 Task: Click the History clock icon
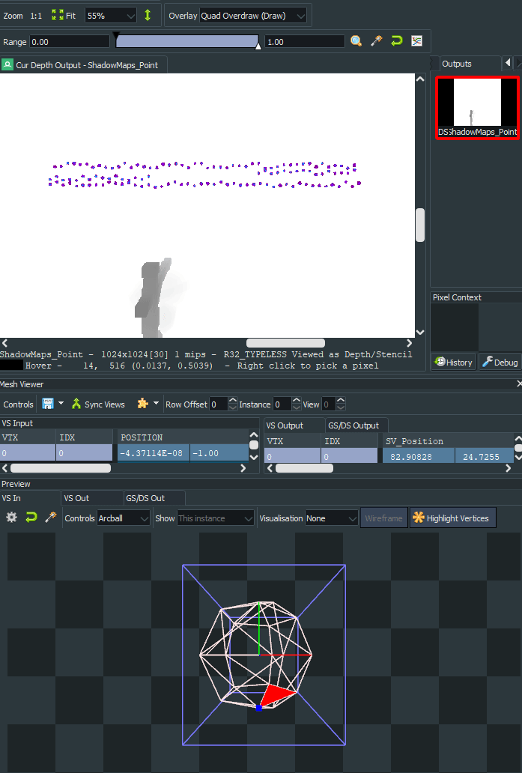coord(440,362)
